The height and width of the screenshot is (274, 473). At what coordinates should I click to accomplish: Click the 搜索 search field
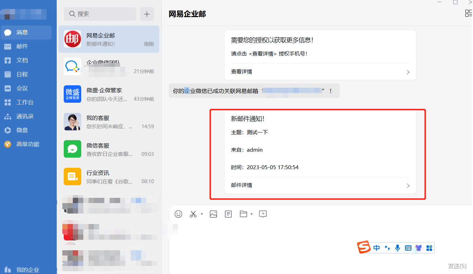(100, 14)
